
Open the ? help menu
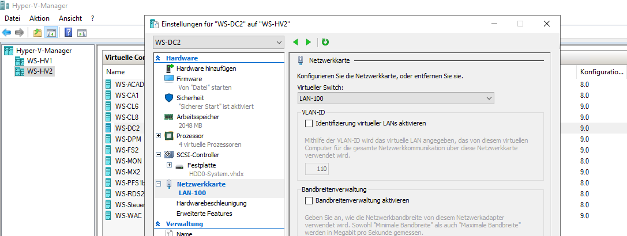(92, 18)
